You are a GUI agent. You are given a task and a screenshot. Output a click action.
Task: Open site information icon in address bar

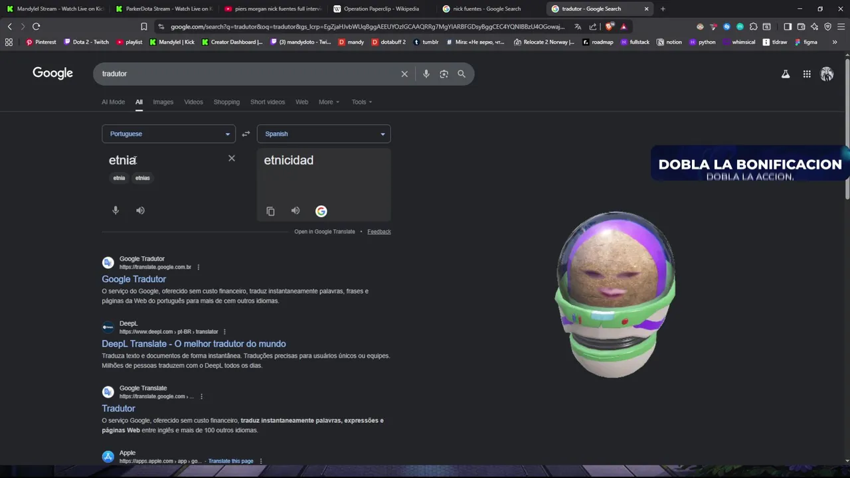(x=161, y=27)
